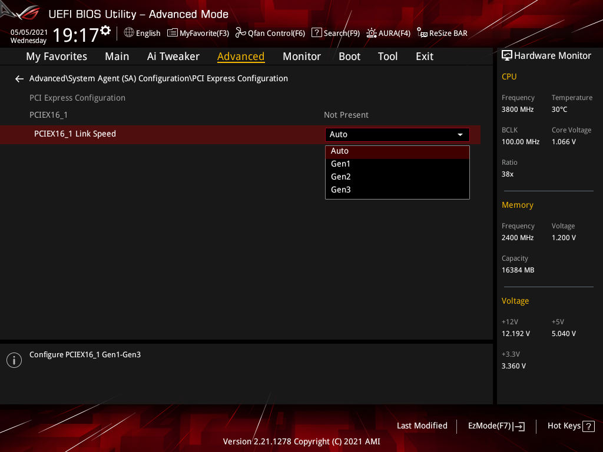
Task: Click the Version 2.21.1278 copyright text
Action: point(301,441)
